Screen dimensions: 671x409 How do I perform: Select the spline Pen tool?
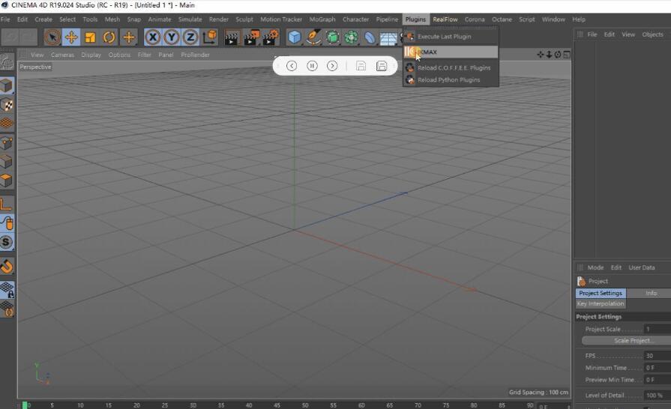(313, 37)
